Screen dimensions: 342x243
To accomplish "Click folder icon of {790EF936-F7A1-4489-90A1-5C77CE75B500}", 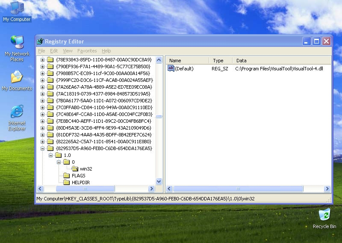I will pyautogui.click(x=50, y=67).
